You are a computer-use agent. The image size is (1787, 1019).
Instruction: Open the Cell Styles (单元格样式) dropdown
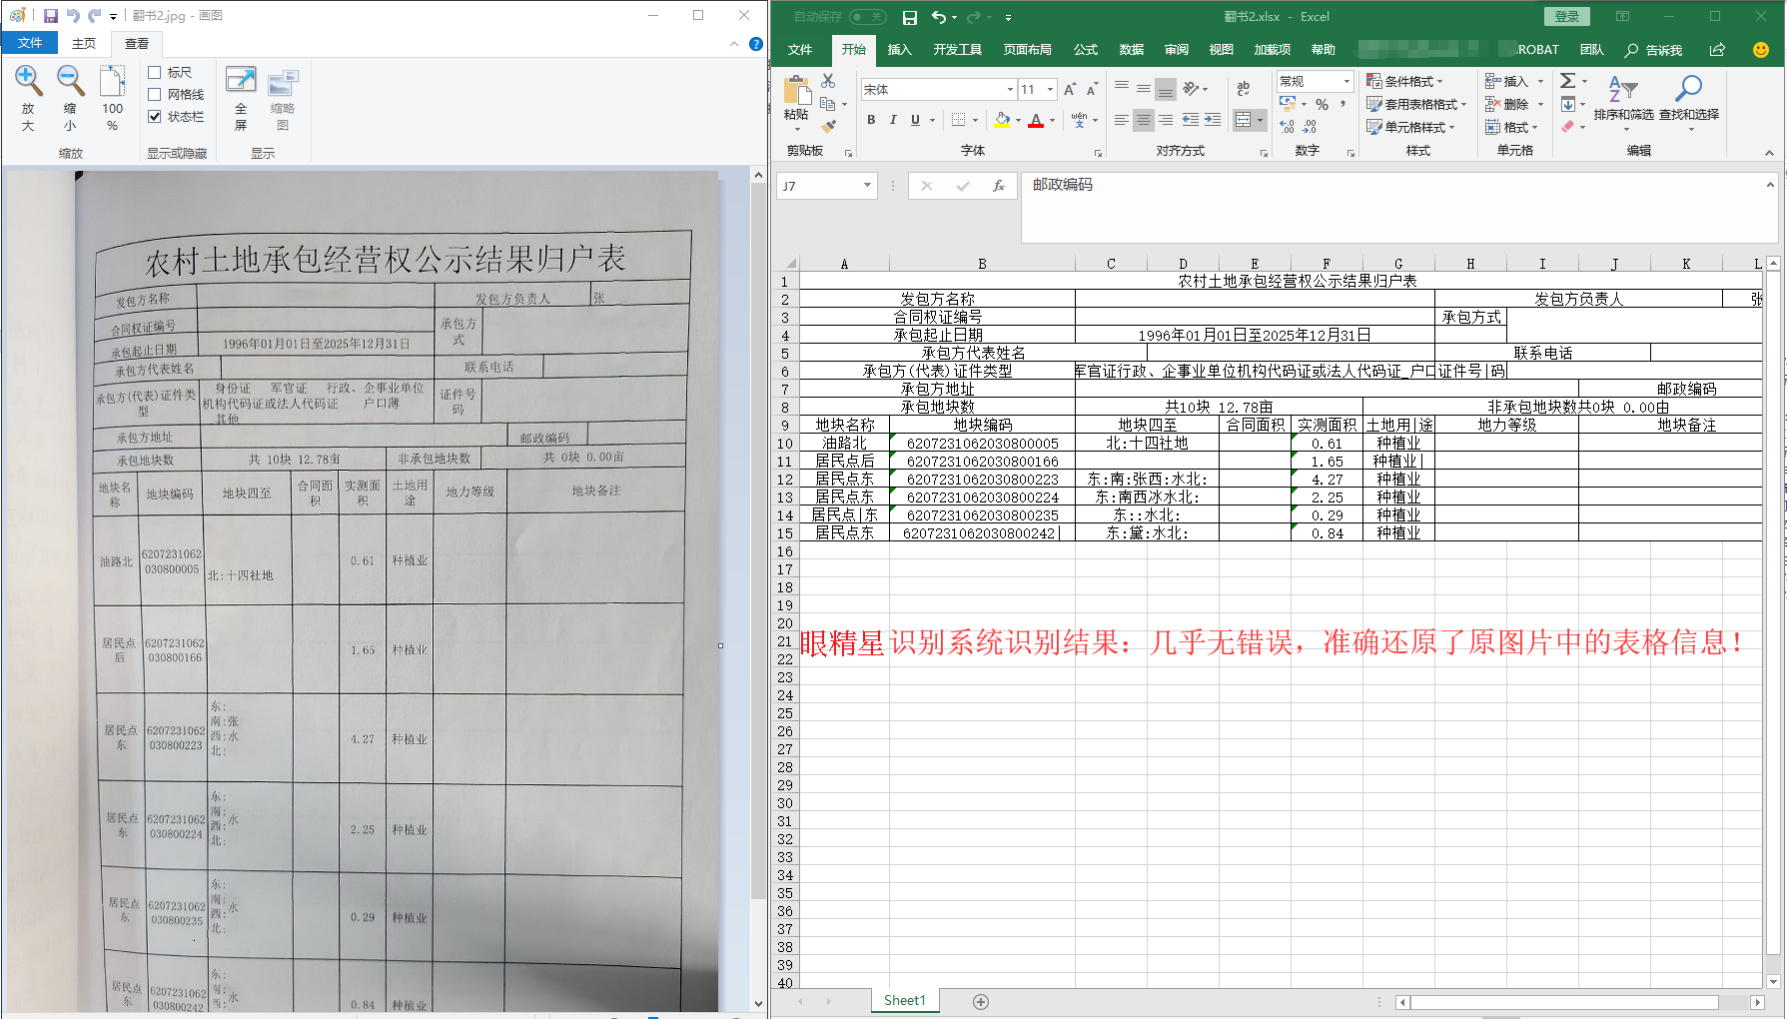click(x=1411, y=127)
